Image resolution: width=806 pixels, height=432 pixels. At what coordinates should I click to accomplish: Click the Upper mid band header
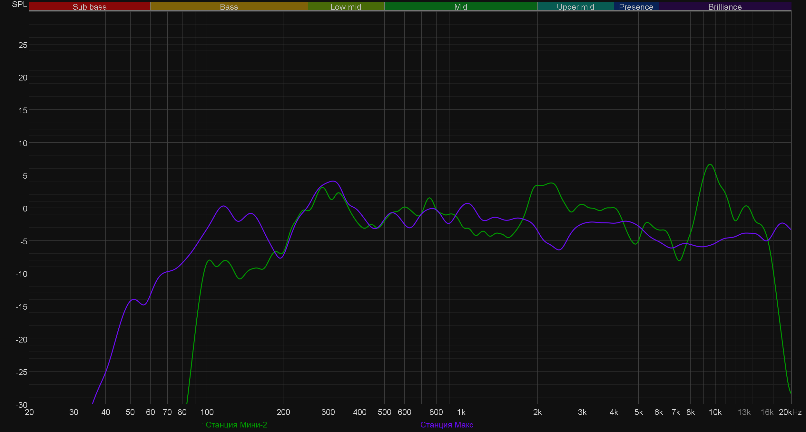pos(575,7)
